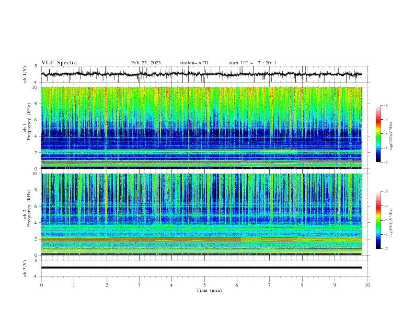Click the 'start UT = 7:20:1' text
Viewport: 414px width, 320px height.
click(252, 63)
